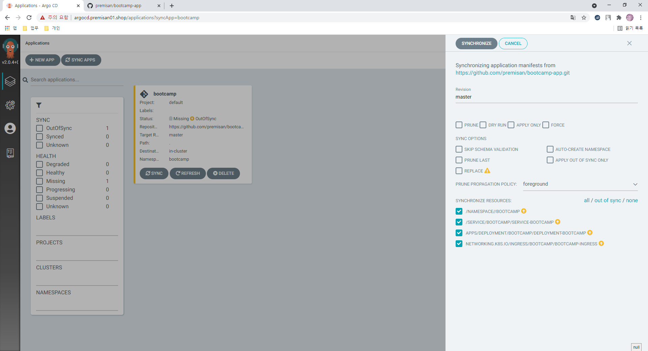Select 'all' synchronize resources link
The image size is (648, 351).
pos(587,200)
